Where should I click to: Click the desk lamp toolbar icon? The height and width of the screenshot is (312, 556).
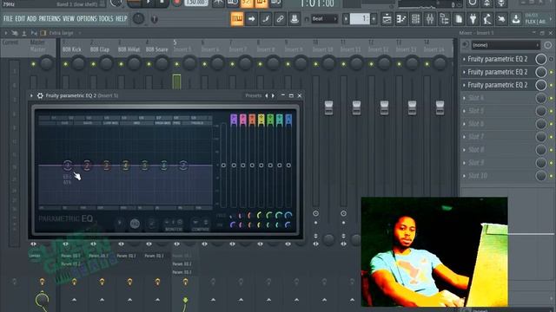tap(487, 19)
